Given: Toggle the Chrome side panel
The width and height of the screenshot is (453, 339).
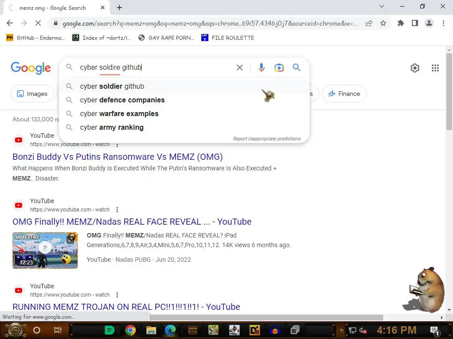Looking at the screenshot, I should pos(415,23).
